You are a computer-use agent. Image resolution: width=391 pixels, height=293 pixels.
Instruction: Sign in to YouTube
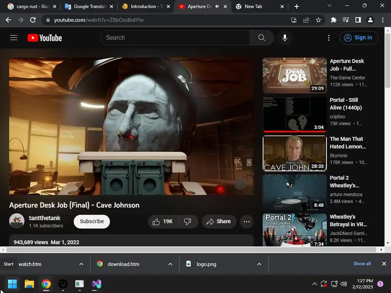pyautogui.click(x=359, y=38)
